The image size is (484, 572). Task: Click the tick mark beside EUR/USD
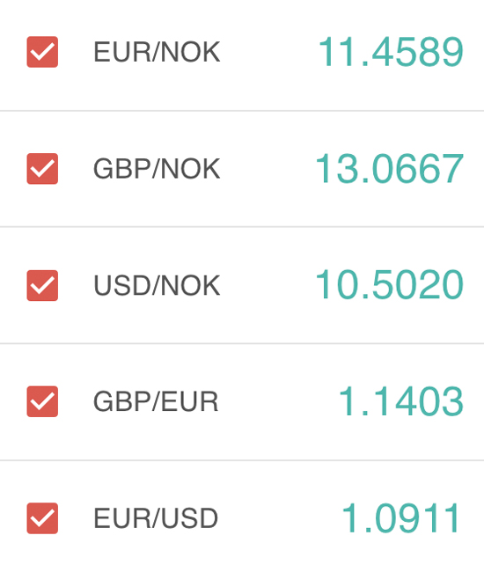point(42,518)
